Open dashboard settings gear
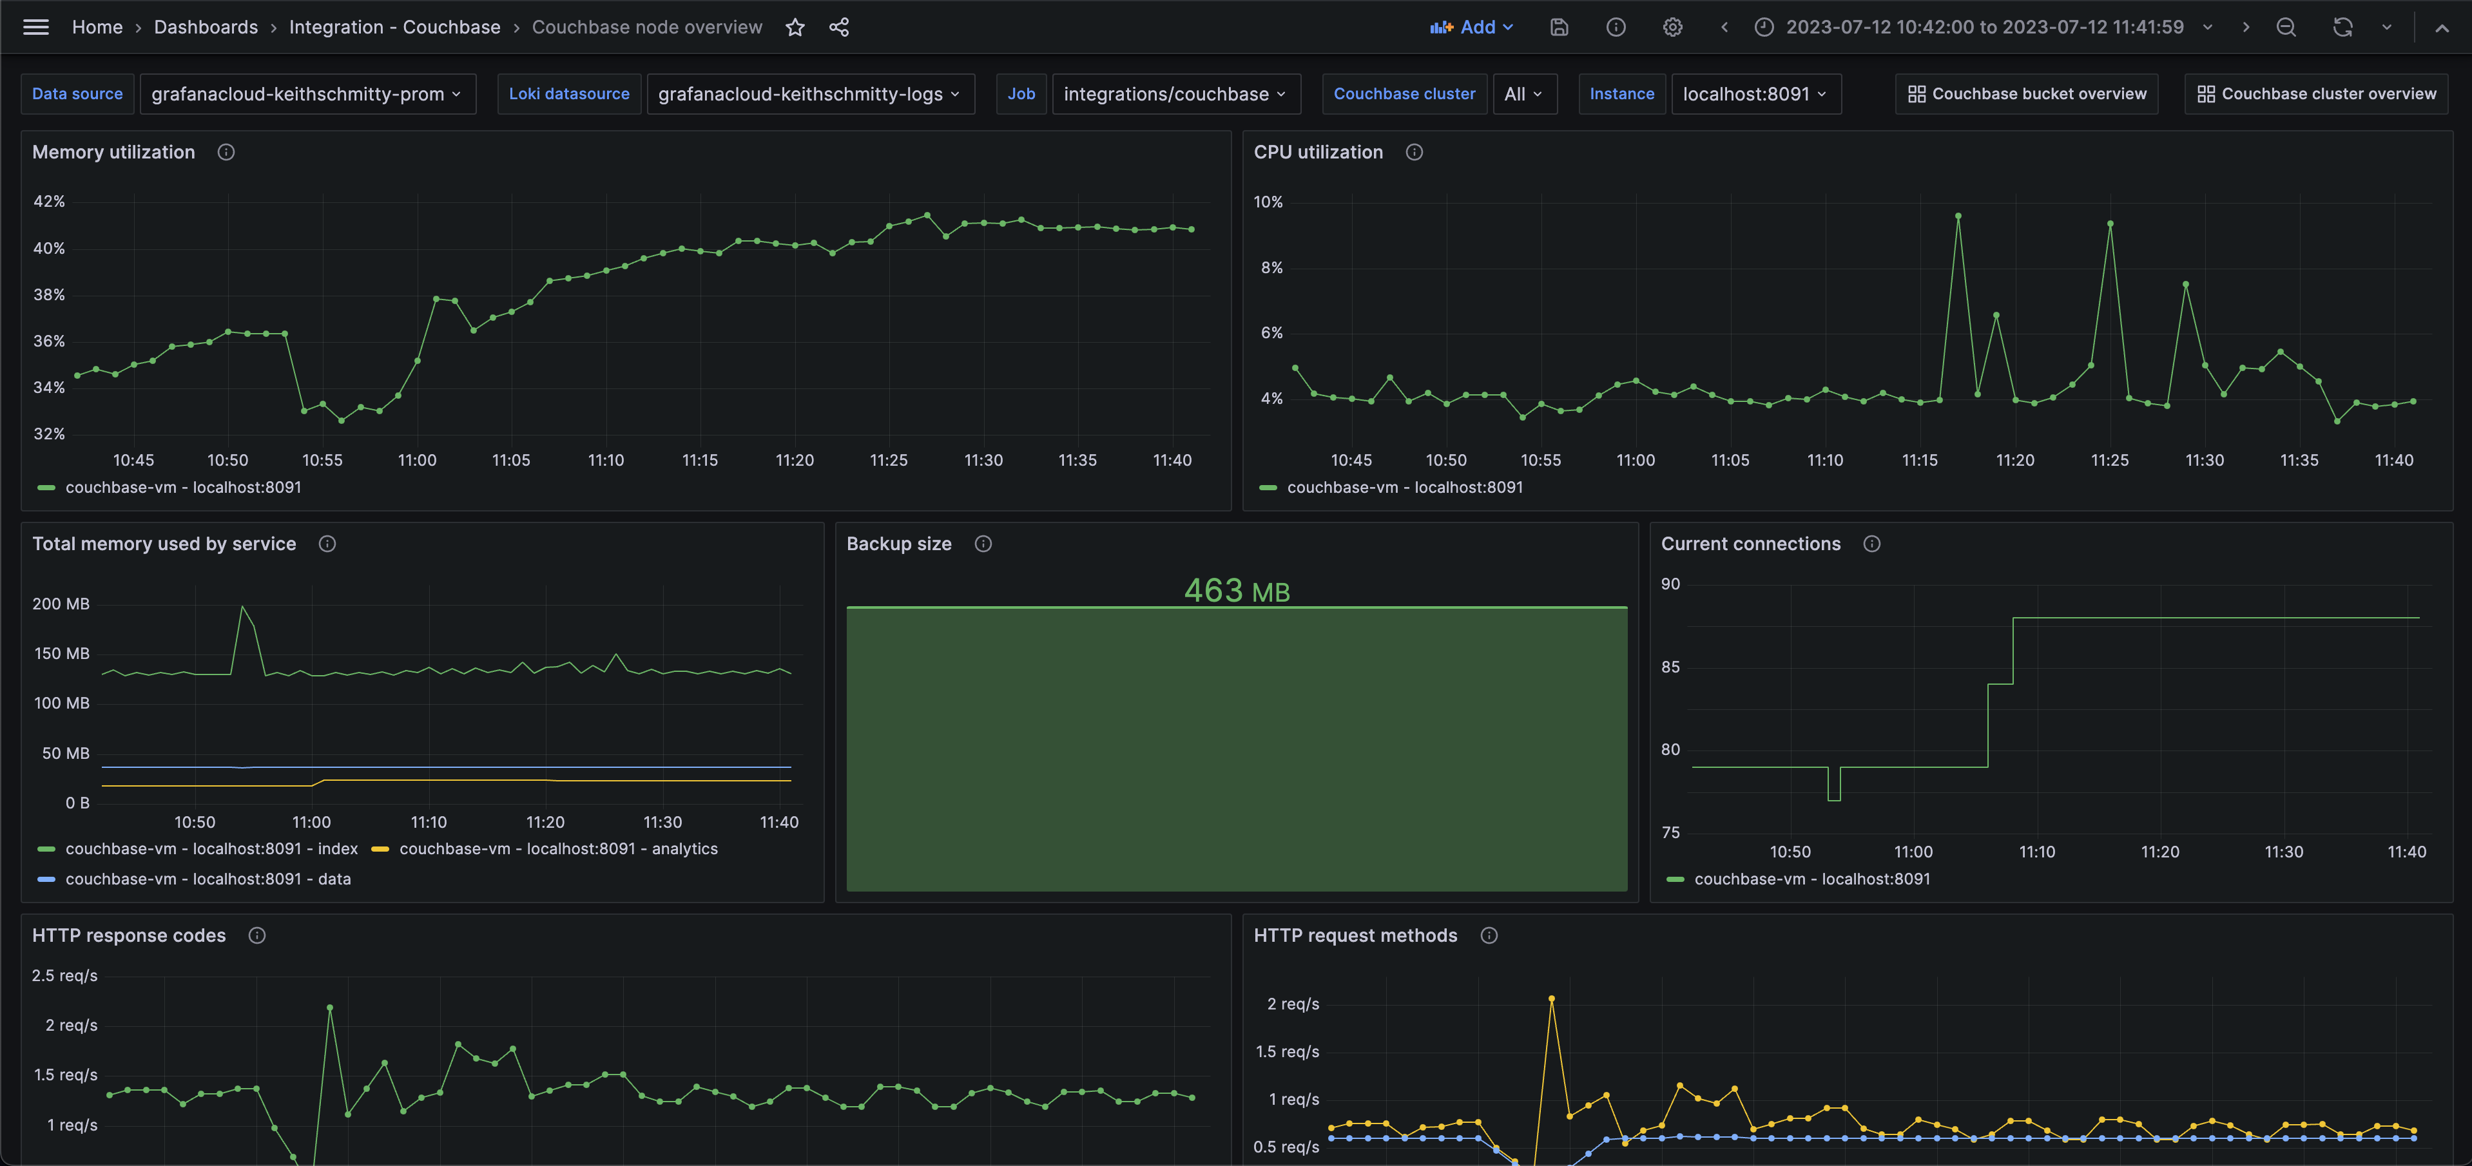The height and width of the screenshot is (1166, 2472). click(x=1673, y=27)
